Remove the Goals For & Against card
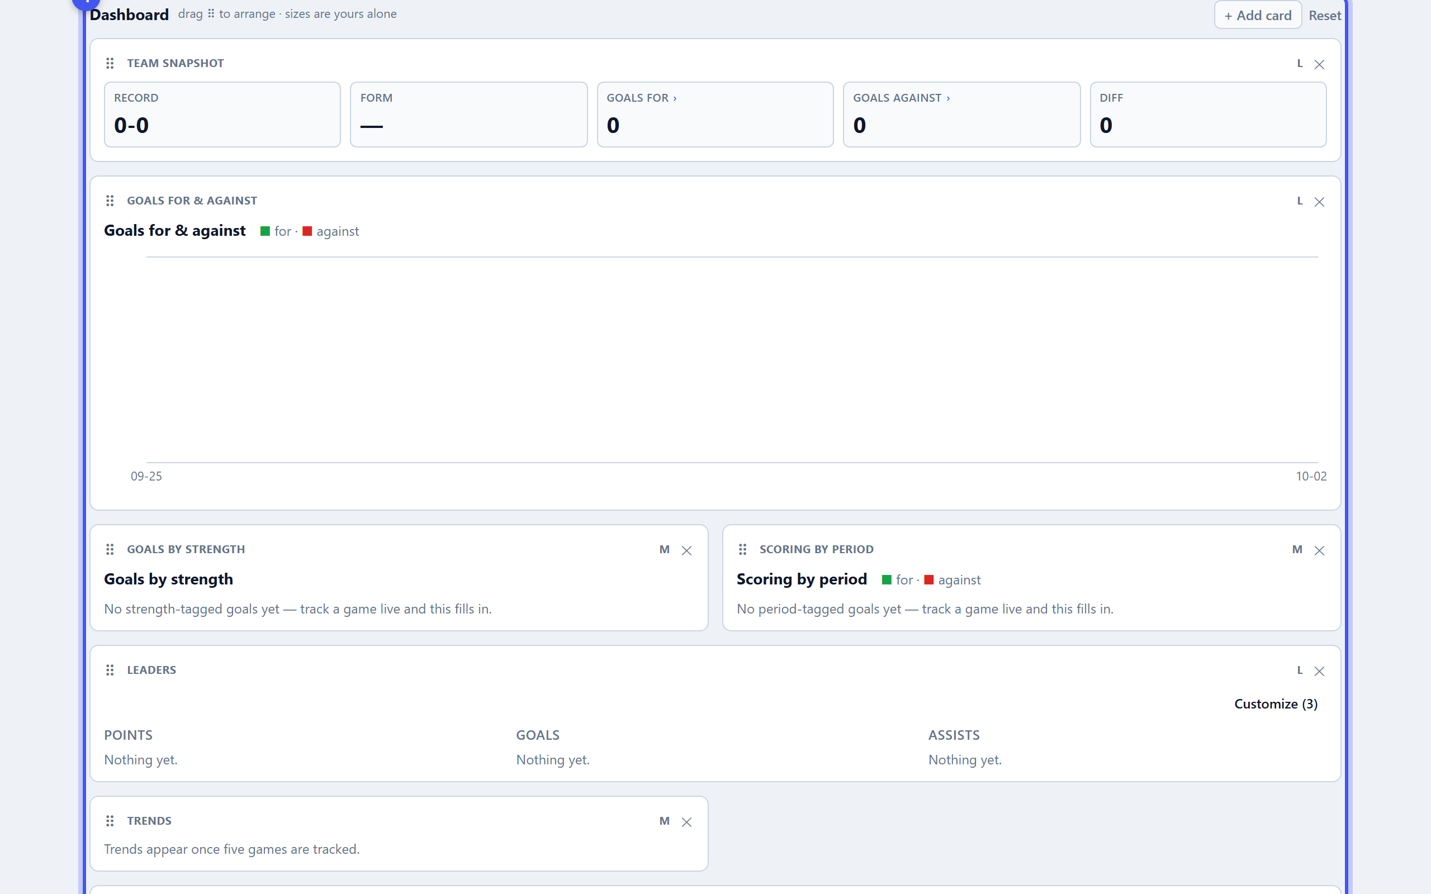1431x894 pixels. (1319, 202)
